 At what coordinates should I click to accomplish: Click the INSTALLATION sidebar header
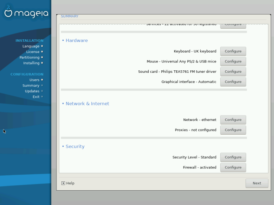coord(29,40)
